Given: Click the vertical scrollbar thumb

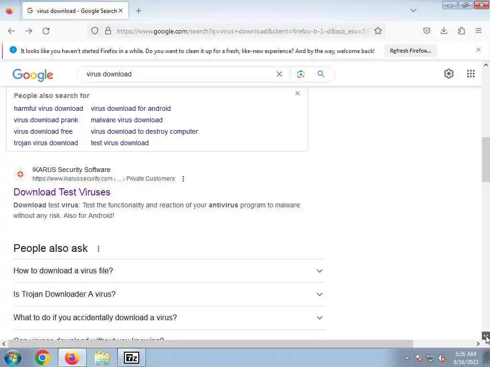Looking at the screenshot, I should click(486, 159).
